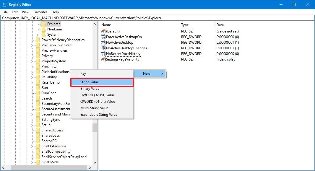Click the Search folder icon
This screenshot has width=315, height=171.
pyautogui.click(x=38, y=98)
